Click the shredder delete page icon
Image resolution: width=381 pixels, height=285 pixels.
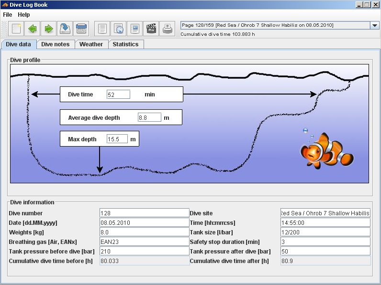point(81,29)
